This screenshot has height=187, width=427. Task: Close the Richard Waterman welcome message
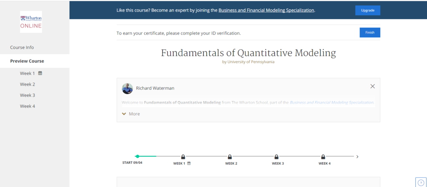click(372, 86)
